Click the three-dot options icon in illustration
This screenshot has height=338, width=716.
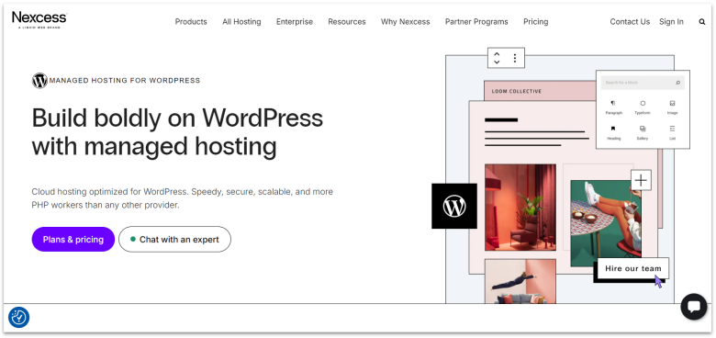(x=515, y=58)
